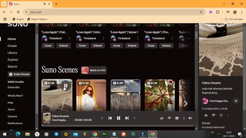Open the wooden fence scene thumbnail
Viewport: 246px width, 138px height.
click(x=126, y=95)
